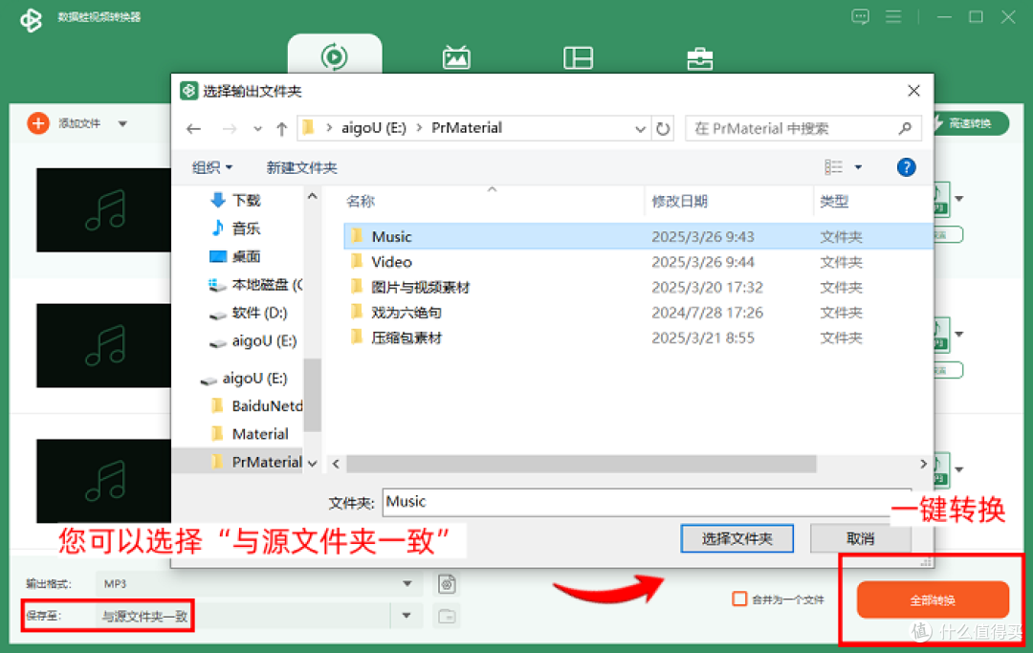Sort by 名称 column header
Viewport: 1033px width, 653px height.
click(361, 202)
